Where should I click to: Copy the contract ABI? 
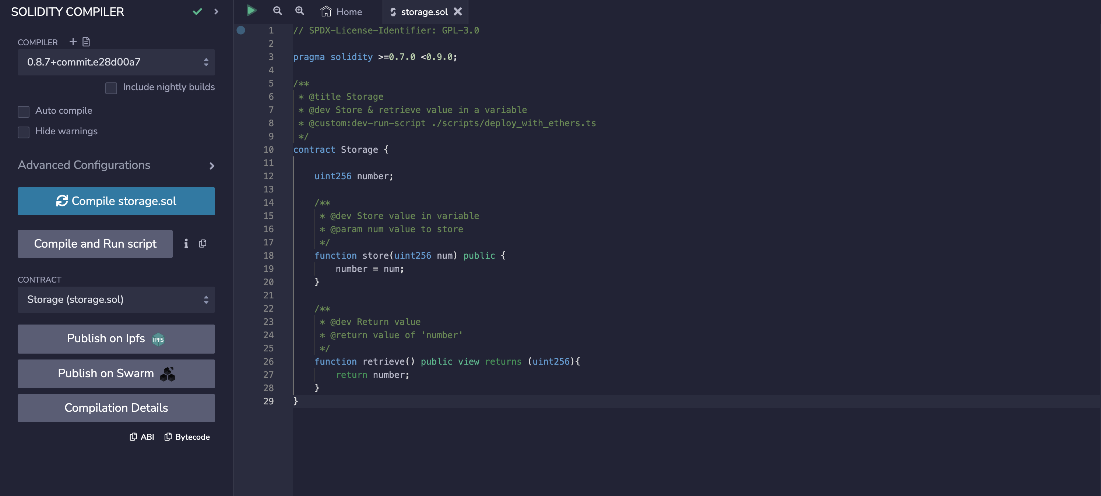(142, 437)
